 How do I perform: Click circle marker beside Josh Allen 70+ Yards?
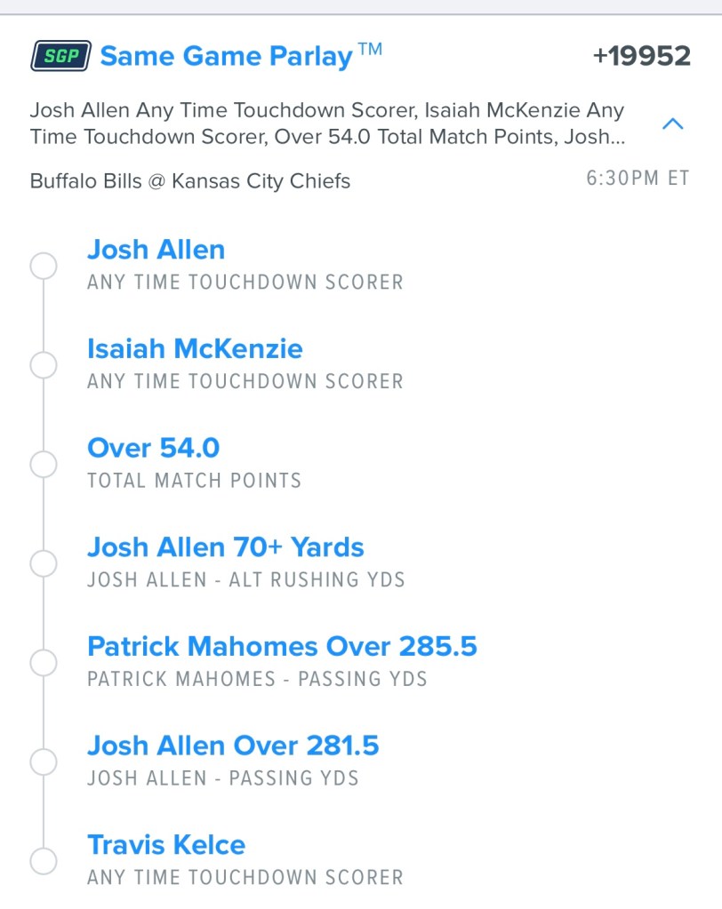tap(44, 563)
